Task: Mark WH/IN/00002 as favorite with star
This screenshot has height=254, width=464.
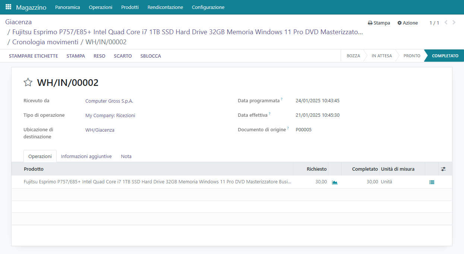Action: pyautogui.click(x=28, y=83)
